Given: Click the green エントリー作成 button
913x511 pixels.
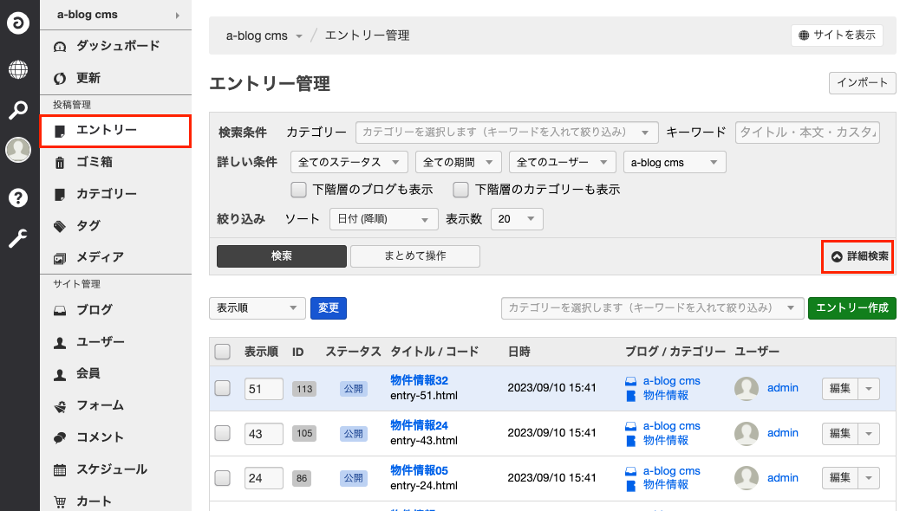Looking at the screenshot, I should (x=851, y=308).
